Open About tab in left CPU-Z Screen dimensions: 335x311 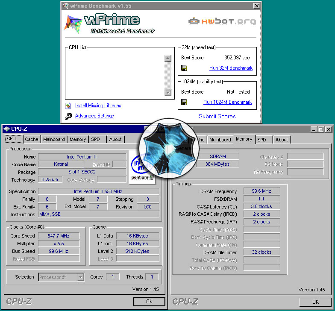click(x=115, y=139)
